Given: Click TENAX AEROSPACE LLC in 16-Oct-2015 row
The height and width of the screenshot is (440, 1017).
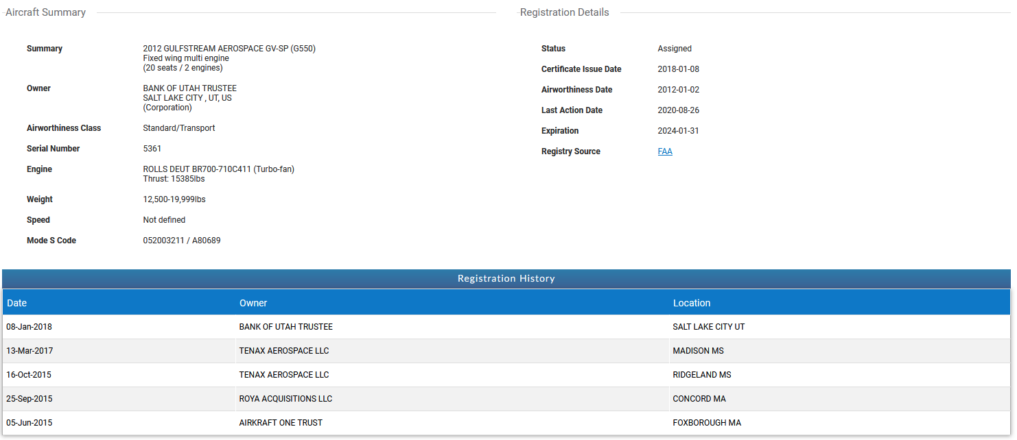Looking at the screenshot, I should point(284,375).
